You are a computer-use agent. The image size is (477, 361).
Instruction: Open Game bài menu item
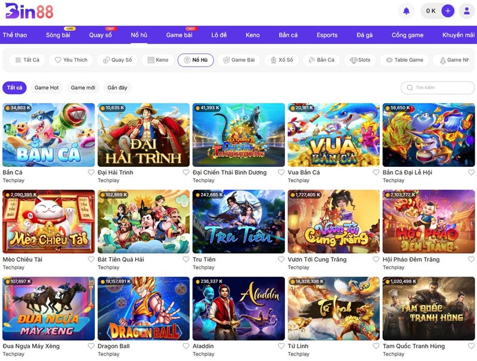(x=179, y=35)
